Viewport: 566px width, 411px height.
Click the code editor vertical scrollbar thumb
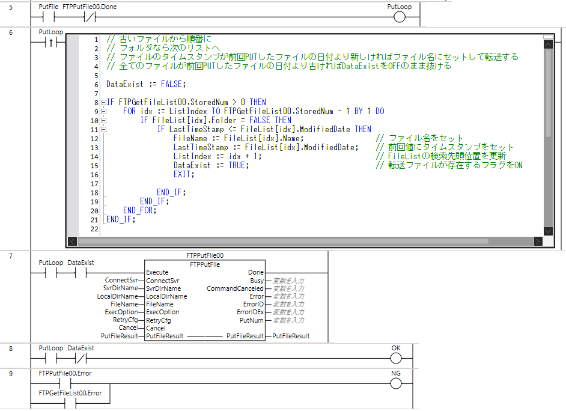[547, 90]
